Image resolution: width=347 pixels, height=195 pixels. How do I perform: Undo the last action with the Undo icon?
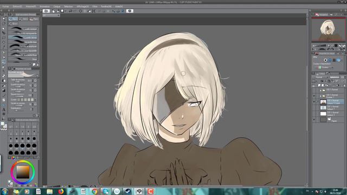click(x=70, y=11)
